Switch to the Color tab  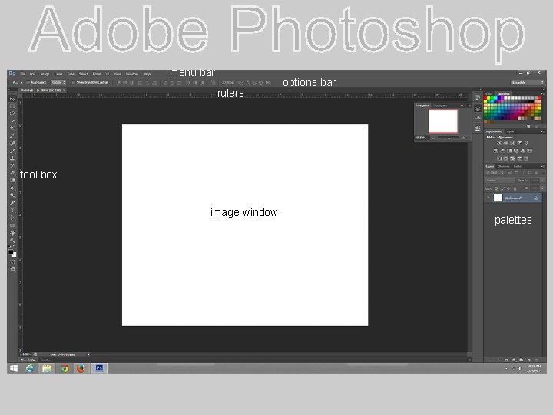[489, 94]
